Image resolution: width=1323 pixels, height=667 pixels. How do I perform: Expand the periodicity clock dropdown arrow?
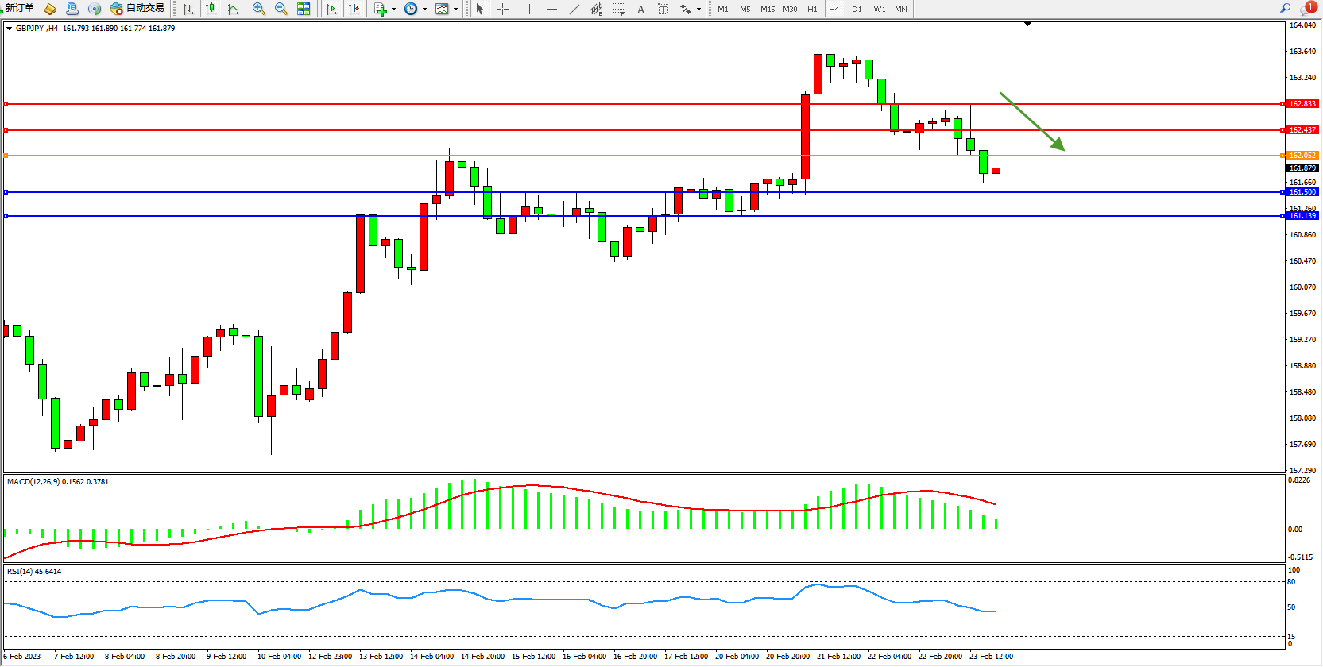click(424, 10)
